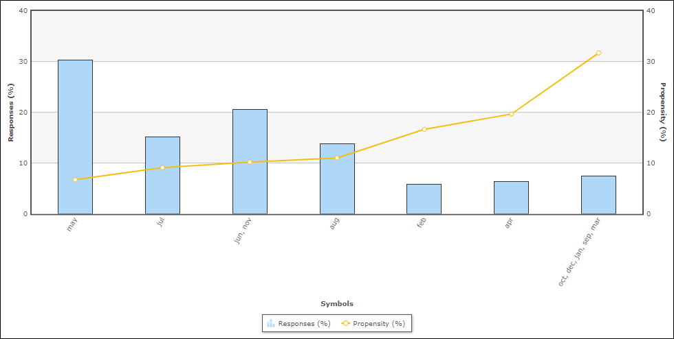The height and width of the screenshot is (339, 674).
Task: Click the propensity line point above may
Action: click(75, 180)
